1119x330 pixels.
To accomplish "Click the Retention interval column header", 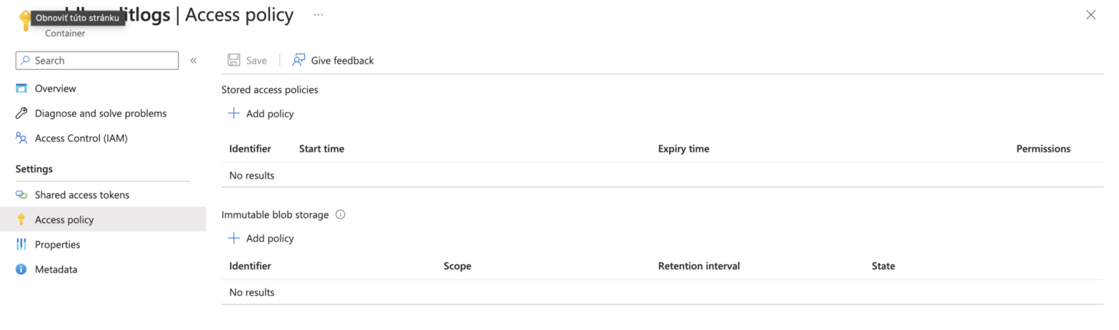I will [699, 266].
